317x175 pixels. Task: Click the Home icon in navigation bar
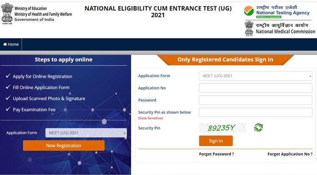(x=5, y=44)
